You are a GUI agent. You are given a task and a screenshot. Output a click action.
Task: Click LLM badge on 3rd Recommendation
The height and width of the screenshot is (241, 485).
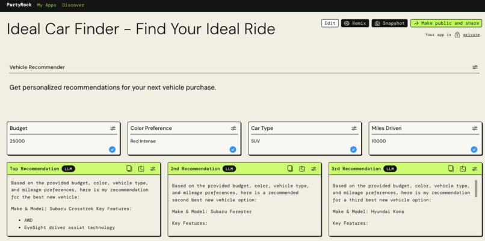tap(390, 169)
